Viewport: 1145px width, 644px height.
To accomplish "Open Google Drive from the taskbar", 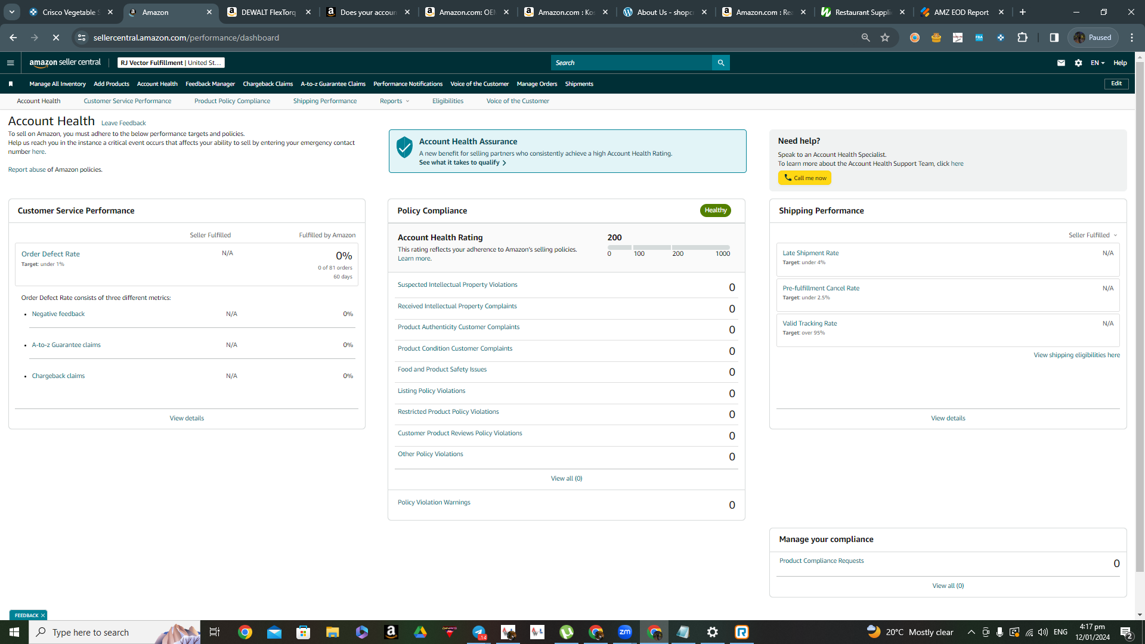I will point(420,632).
